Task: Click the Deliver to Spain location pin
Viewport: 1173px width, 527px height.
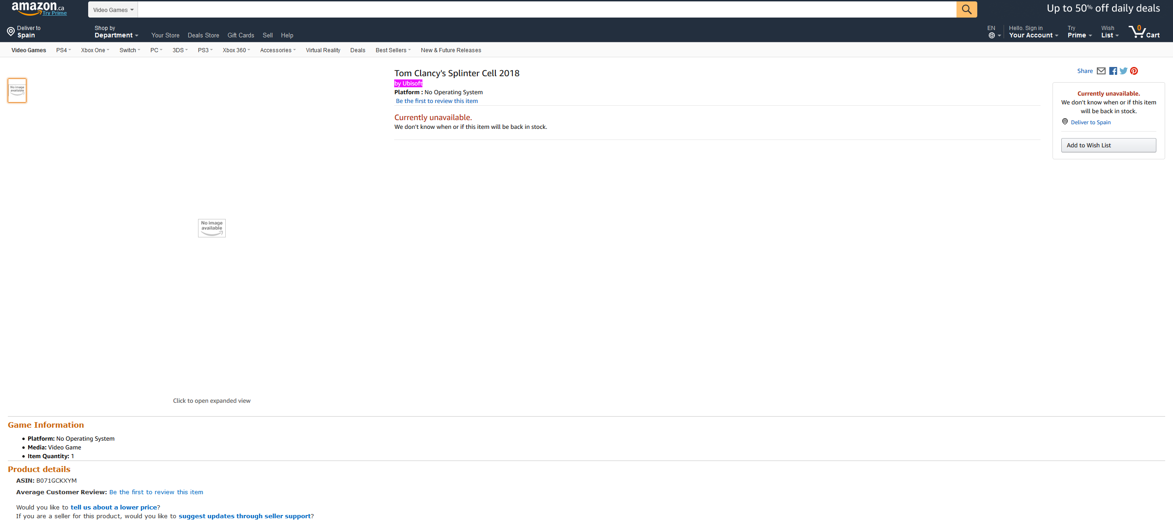Action: [11, 32]
